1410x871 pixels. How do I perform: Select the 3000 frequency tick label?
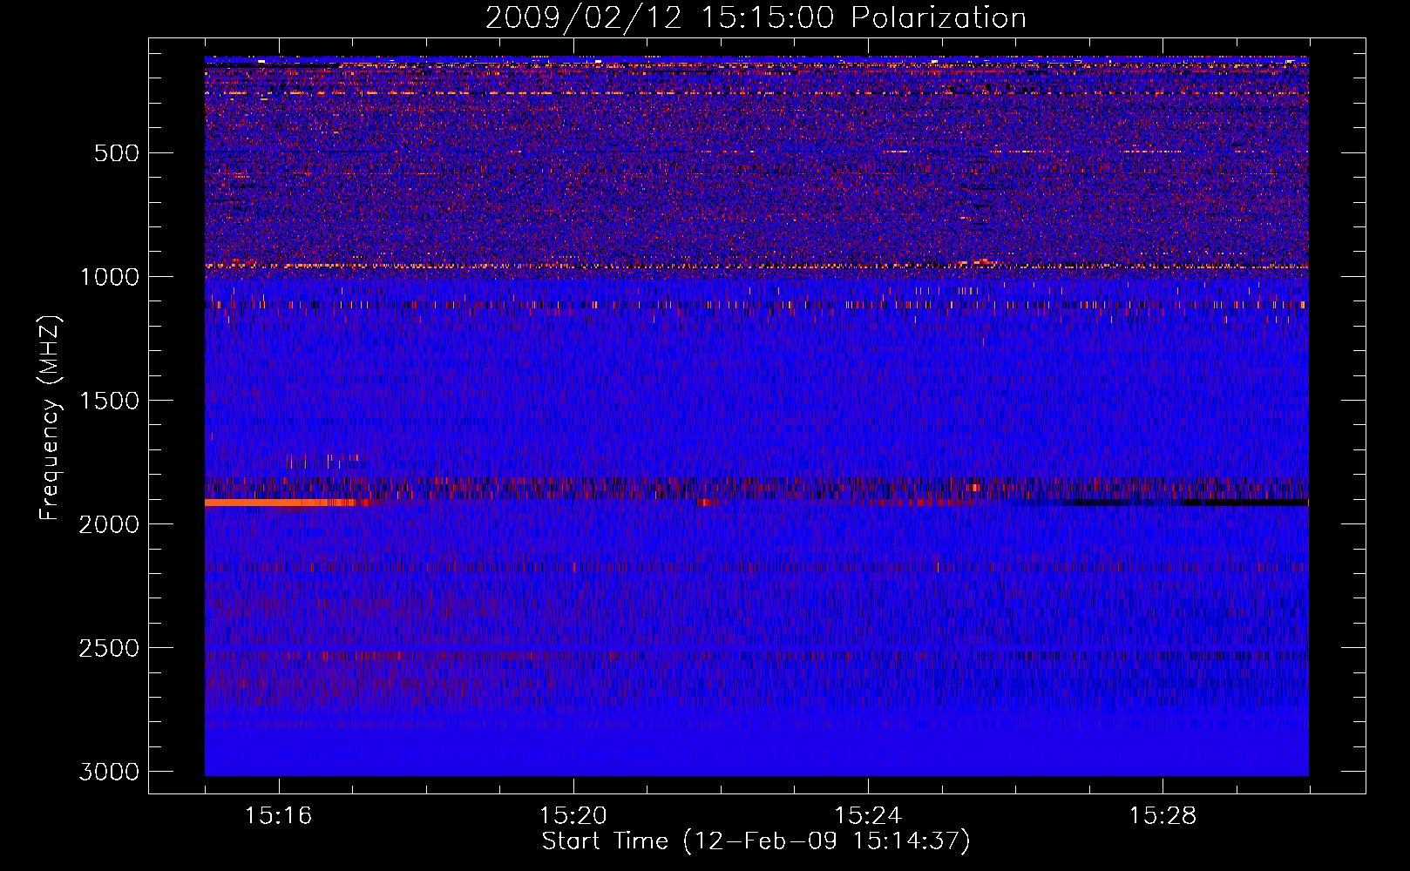click(109, 772)
